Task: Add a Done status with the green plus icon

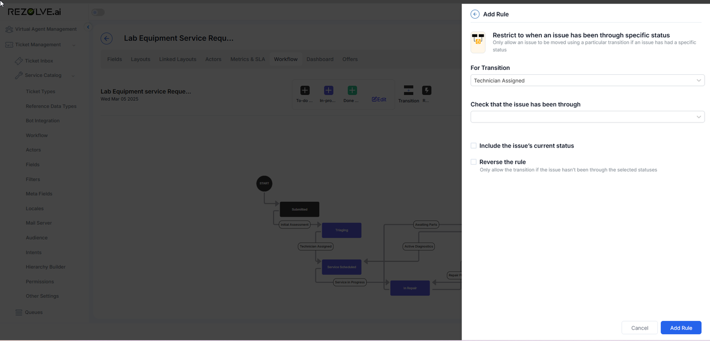Action: (352, 91)
